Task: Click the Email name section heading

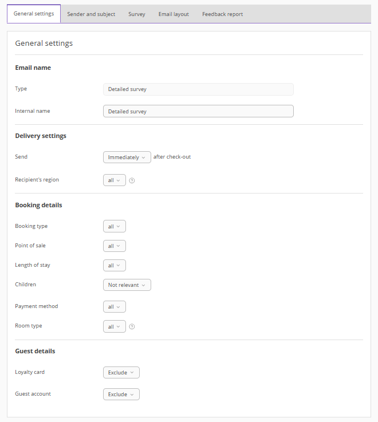Action: tap(33, 68)
